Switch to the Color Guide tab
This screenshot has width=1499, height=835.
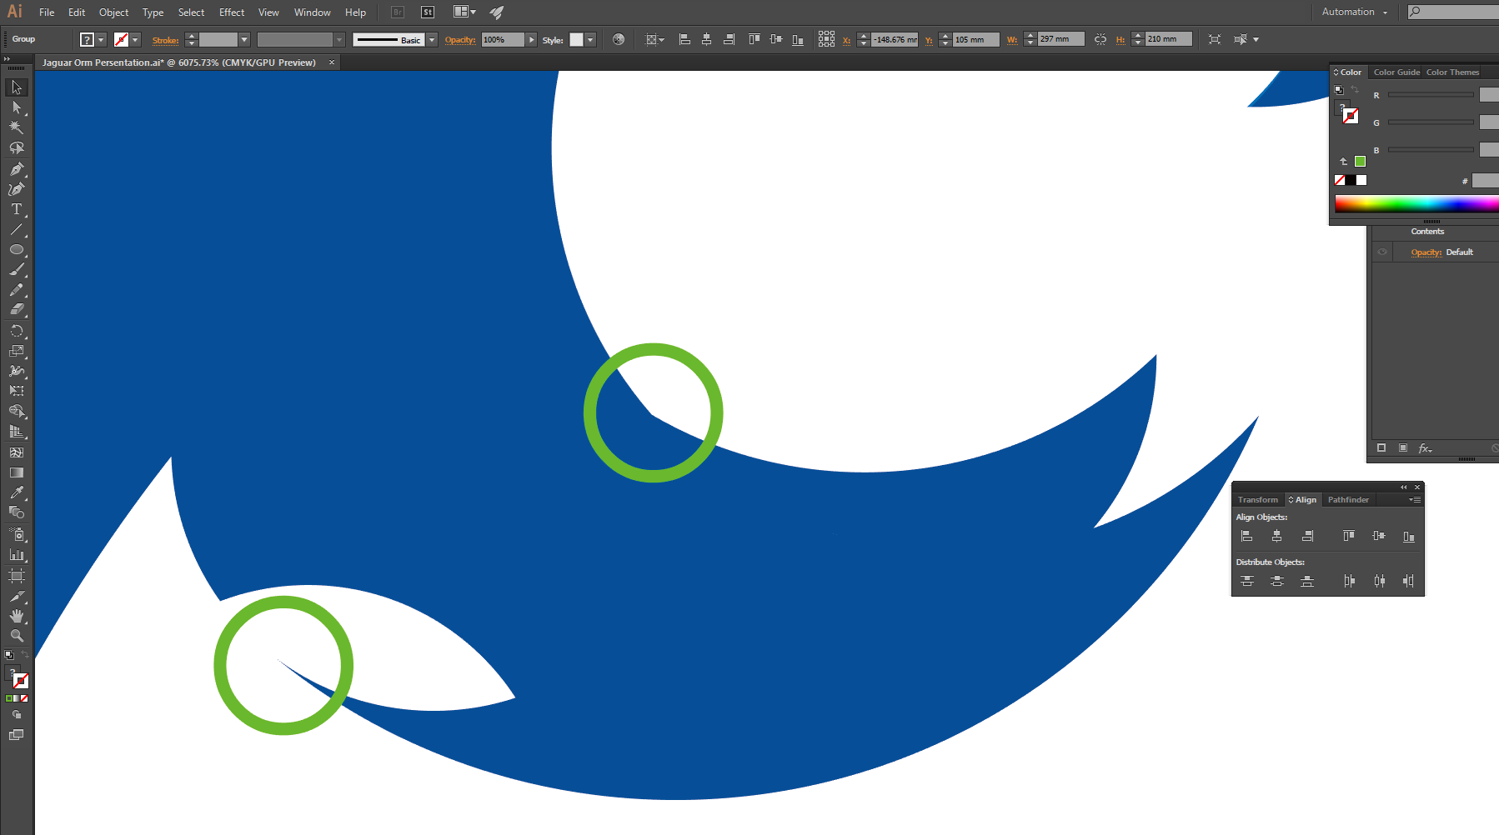coord(1396,72)
